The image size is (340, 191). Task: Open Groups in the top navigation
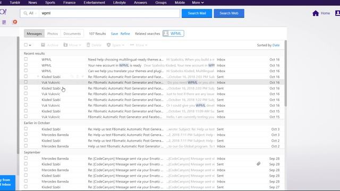tap(161, 3)
